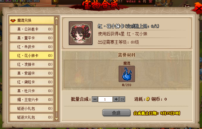The height and width of the screenshot is (129, 202).
Task: Choose 红·朱武卡 in the list
Action: pos(32,47)
